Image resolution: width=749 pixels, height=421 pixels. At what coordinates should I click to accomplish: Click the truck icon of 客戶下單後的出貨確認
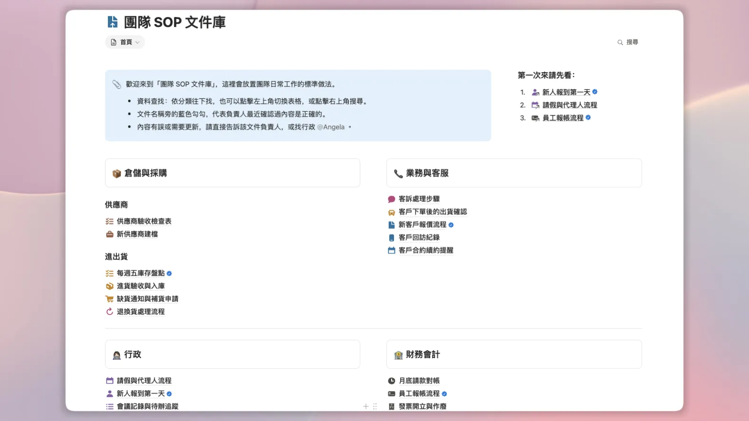[x=392, y=212]
